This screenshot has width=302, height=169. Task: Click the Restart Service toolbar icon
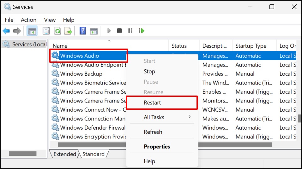coord(142,31)
